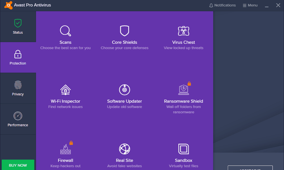Click the Firewall title text
284x170 pixels.
[x=65, y=160]
